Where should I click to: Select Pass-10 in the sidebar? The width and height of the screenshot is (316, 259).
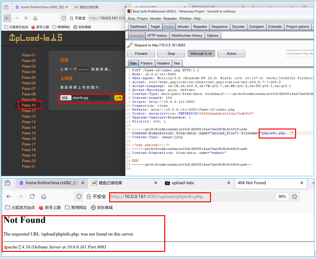29,105
